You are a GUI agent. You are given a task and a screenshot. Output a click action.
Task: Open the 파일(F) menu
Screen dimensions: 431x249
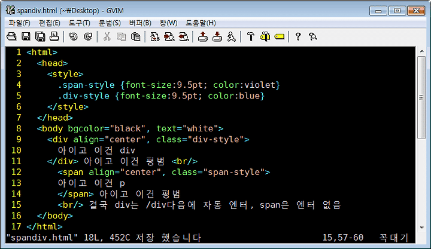click(x=19, y=23)
